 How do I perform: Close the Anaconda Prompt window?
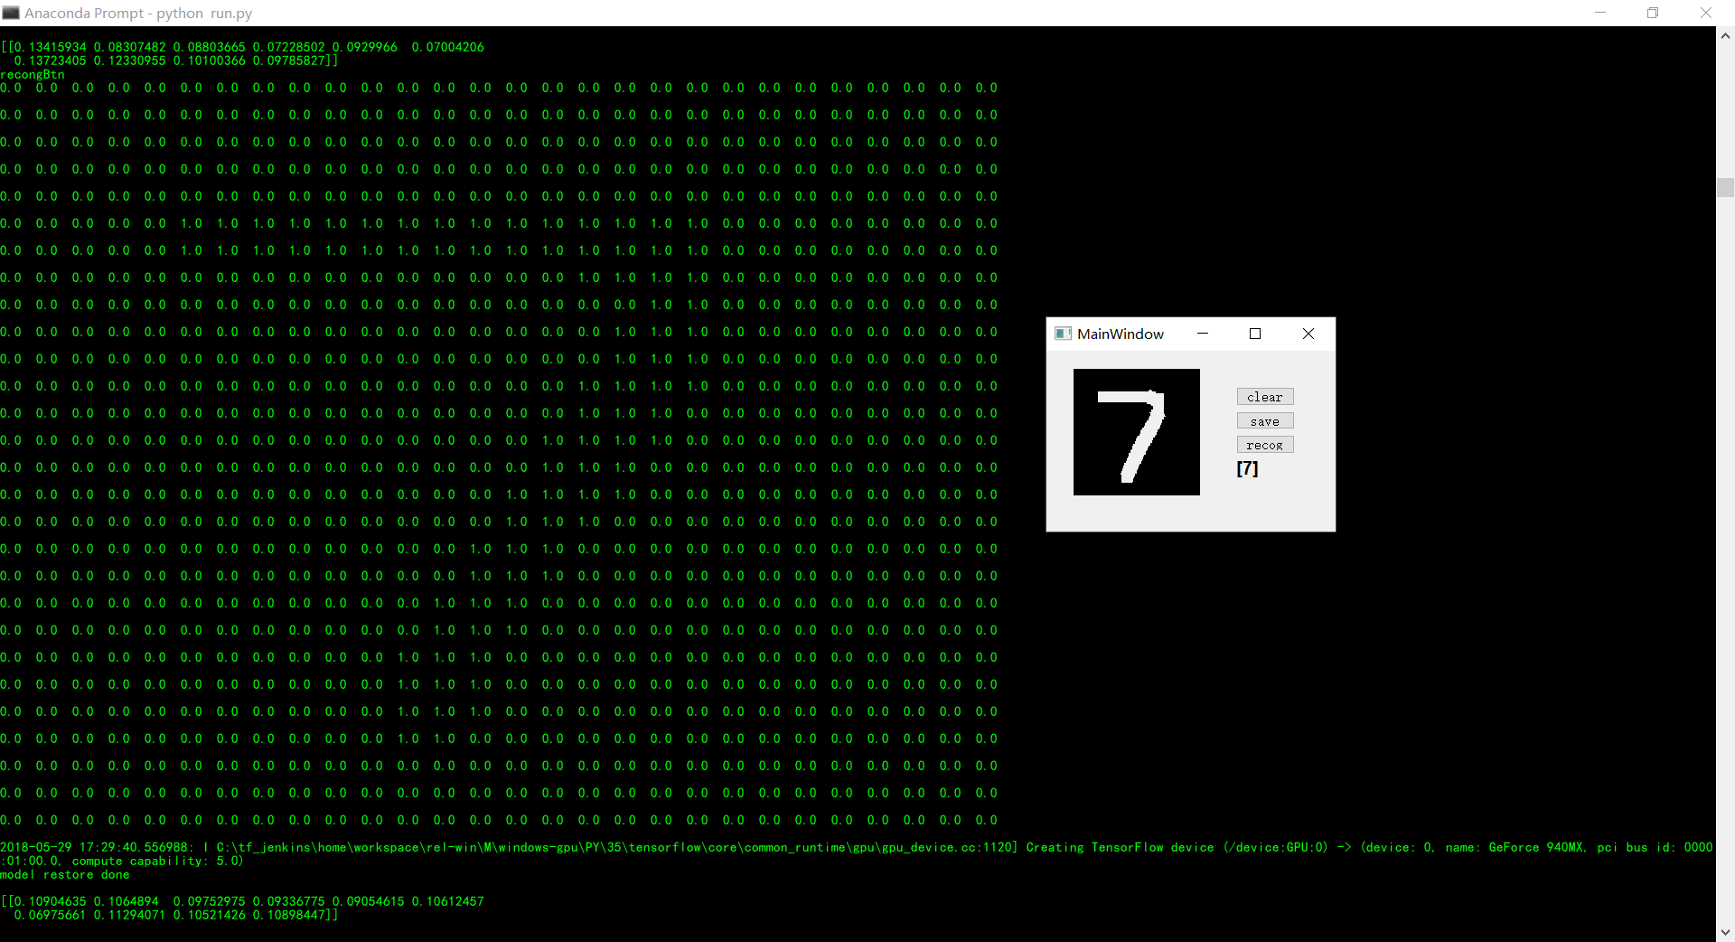click(1706, 13)
